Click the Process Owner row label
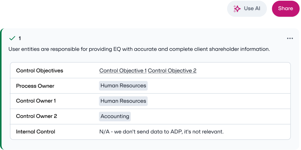 35,86
